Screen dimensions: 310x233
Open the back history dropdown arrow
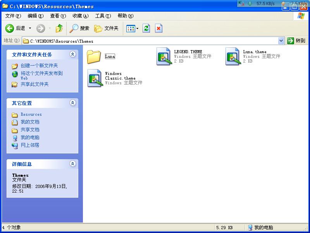tap(30, 28)
